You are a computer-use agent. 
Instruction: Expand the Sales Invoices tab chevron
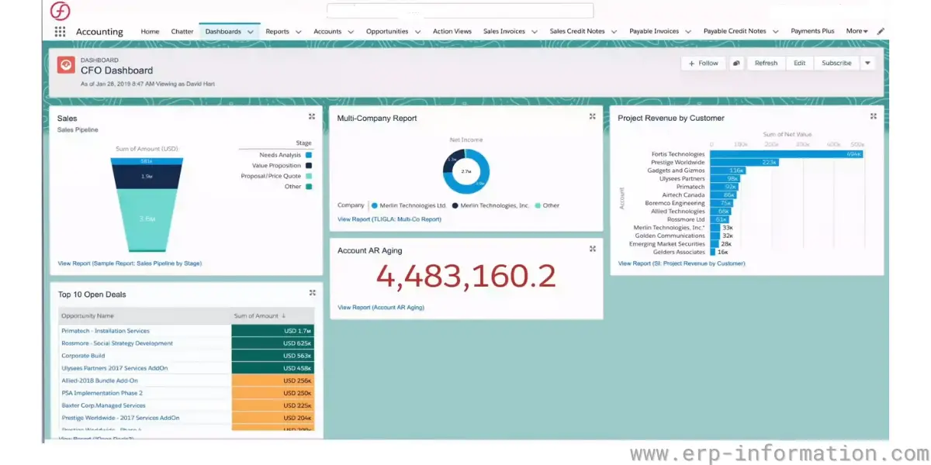point(535,32)
